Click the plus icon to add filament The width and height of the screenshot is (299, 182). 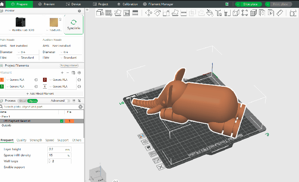click(62, 73)
